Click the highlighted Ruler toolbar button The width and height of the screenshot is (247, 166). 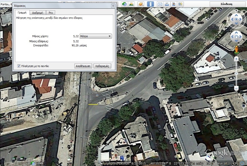150,4
